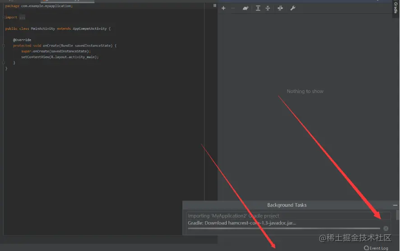Click the greyed-out minus icon in the Gradle toolbar

coord(233,8)
